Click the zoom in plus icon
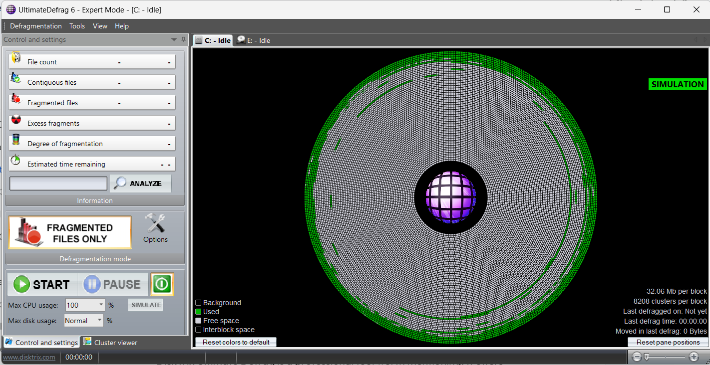The image size is (710, 365). point(694,357)
